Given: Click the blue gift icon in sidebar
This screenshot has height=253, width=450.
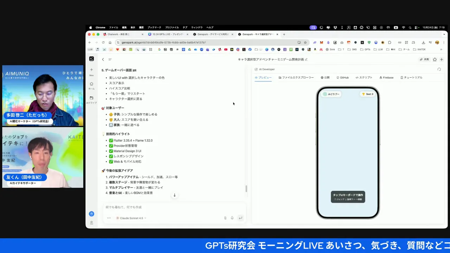Looking at the screenshot, I should click(91, 214).
